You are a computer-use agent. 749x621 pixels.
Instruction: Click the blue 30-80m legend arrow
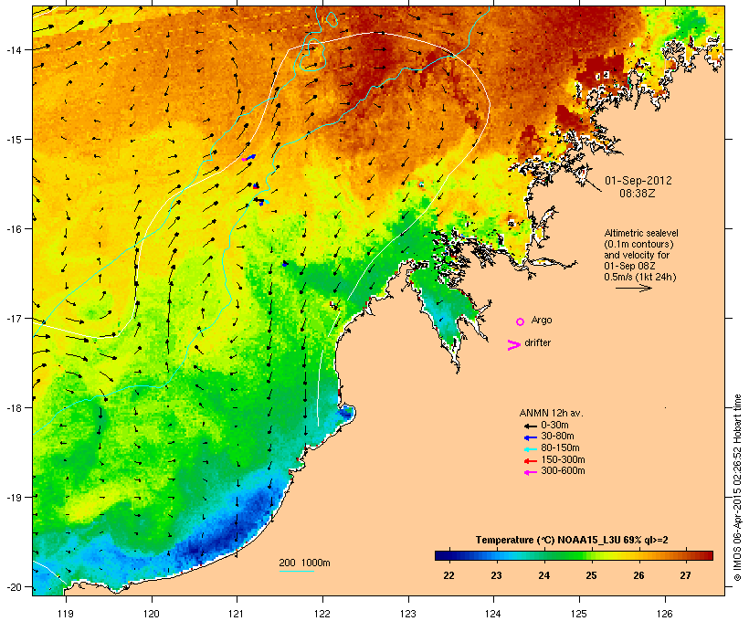click(x=531, y=437)
